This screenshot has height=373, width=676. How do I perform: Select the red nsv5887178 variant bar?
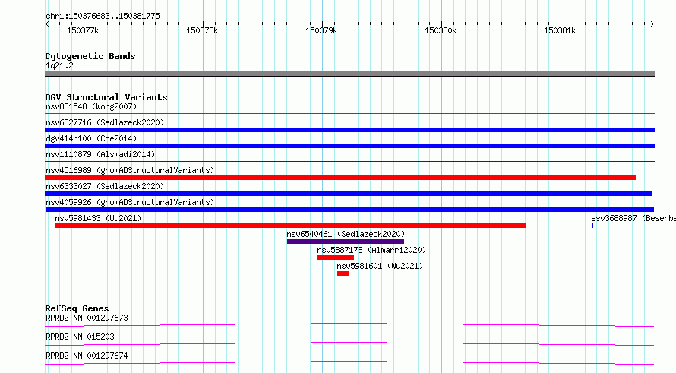[x=336, y=258]
